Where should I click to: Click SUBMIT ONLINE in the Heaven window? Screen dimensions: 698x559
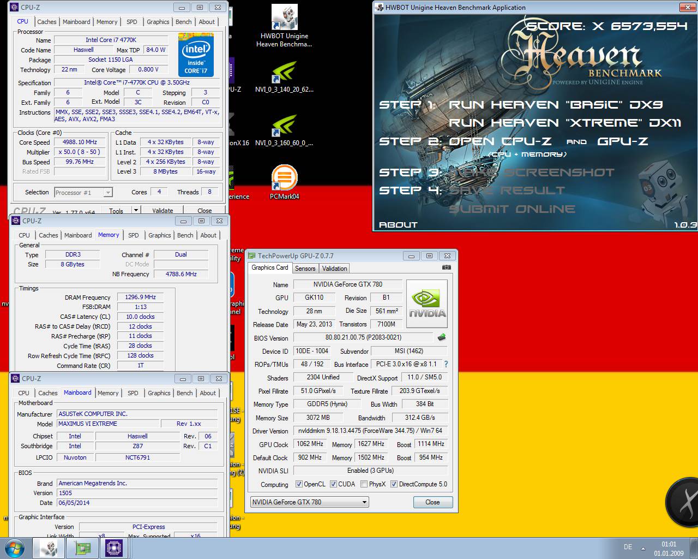pos(512,209)
